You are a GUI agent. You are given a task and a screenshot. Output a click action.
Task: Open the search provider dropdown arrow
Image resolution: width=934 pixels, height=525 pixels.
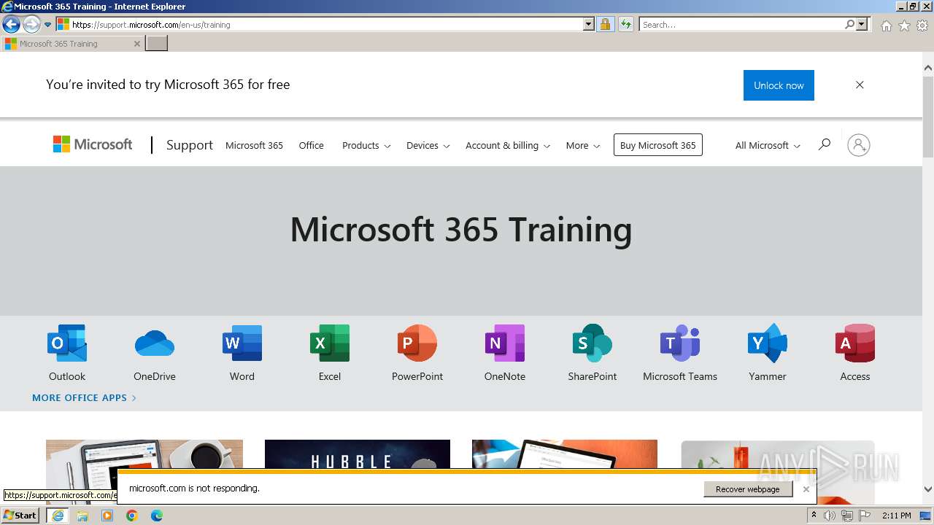click(x=862, y=24)
